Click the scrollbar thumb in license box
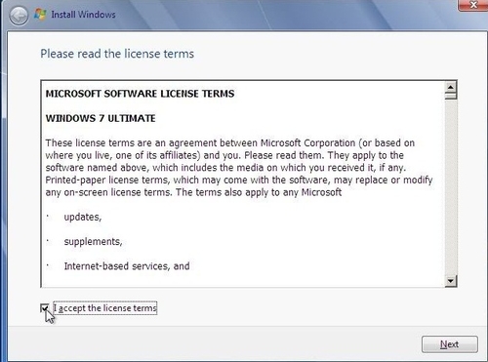The image size is (488, 362). 451,96
